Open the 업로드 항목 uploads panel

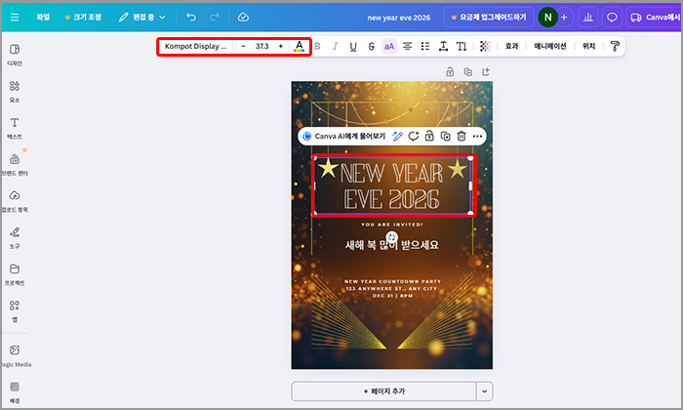15,201
